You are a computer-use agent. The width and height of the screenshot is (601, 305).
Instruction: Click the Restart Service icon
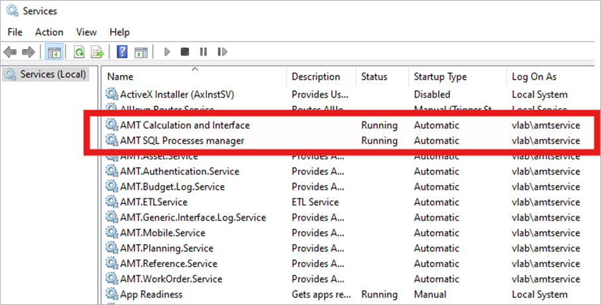tap(222, 52)
